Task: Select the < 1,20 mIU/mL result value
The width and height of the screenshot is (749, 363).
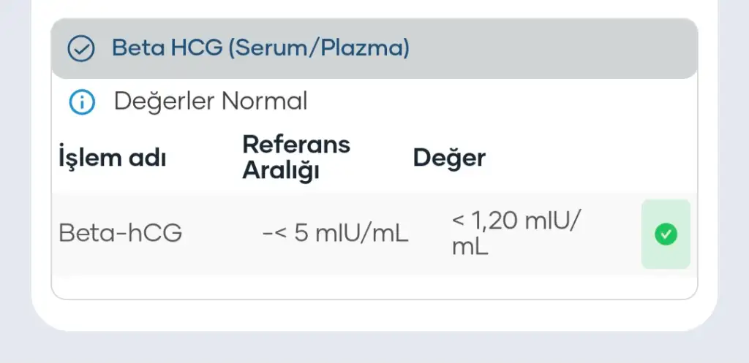Action: [516, 233]
